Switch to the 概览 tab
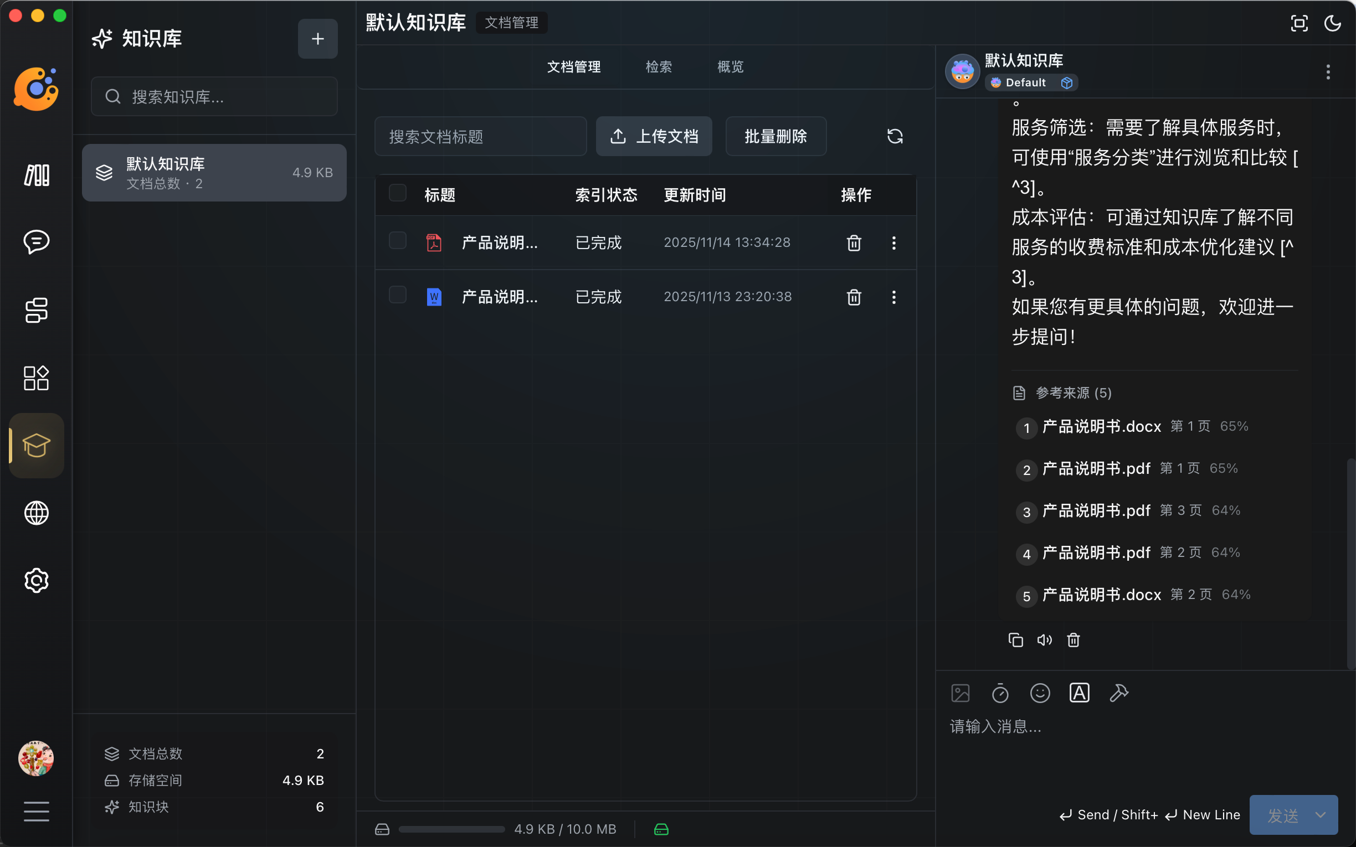This screenshot has width=1356, height=847. tap(730, 67)
